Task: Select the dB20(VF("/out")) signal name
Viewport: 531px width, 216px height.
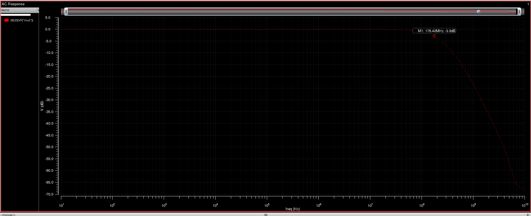Action: [x=22, y=20]
